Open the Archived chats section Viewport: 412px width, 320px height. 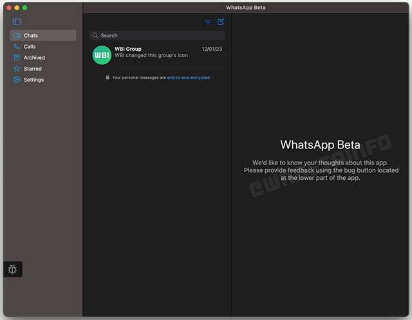[x=34, y=58]
